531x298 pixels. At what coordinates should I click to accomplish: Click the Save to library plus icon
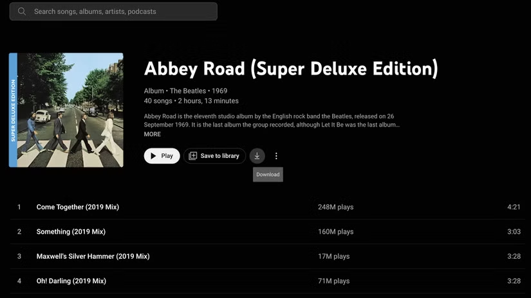[x=193, y=156]
